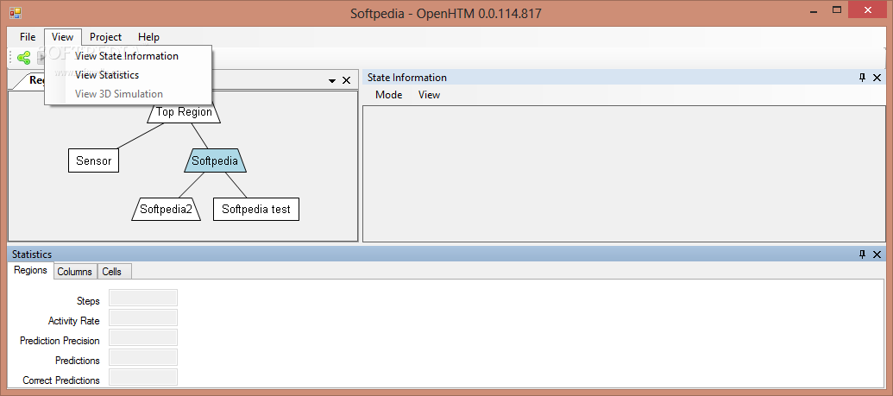Click the "Correct Predictions" label
Screen dimensions: 893x396
tap(61, 380)
